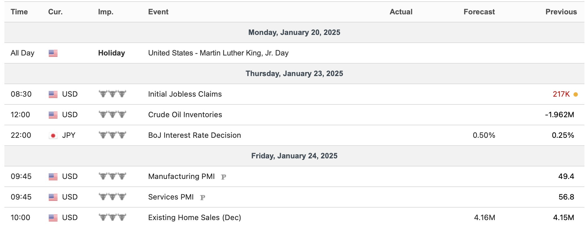This screenshot has width=586, height=226.
Task: Click the Previous column header
Action: point(561,12)
